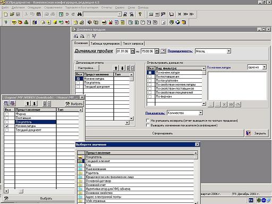The image size is (272, 204).
Task: Click the M- memory icon
Action: 192,14
